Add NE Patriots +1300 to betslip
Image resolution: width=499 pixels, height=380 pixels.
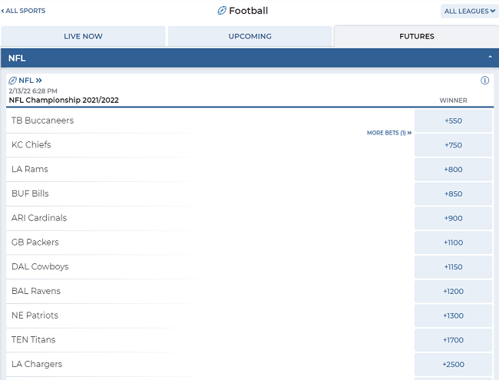pos(453,316)
